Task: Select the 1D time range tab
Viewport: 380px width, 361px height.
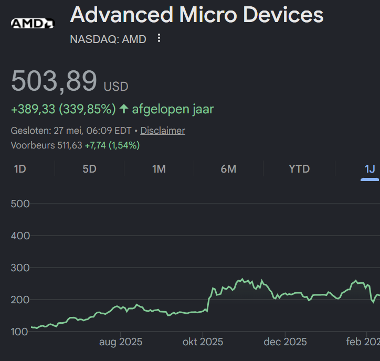Action: (x=20, y=169)
